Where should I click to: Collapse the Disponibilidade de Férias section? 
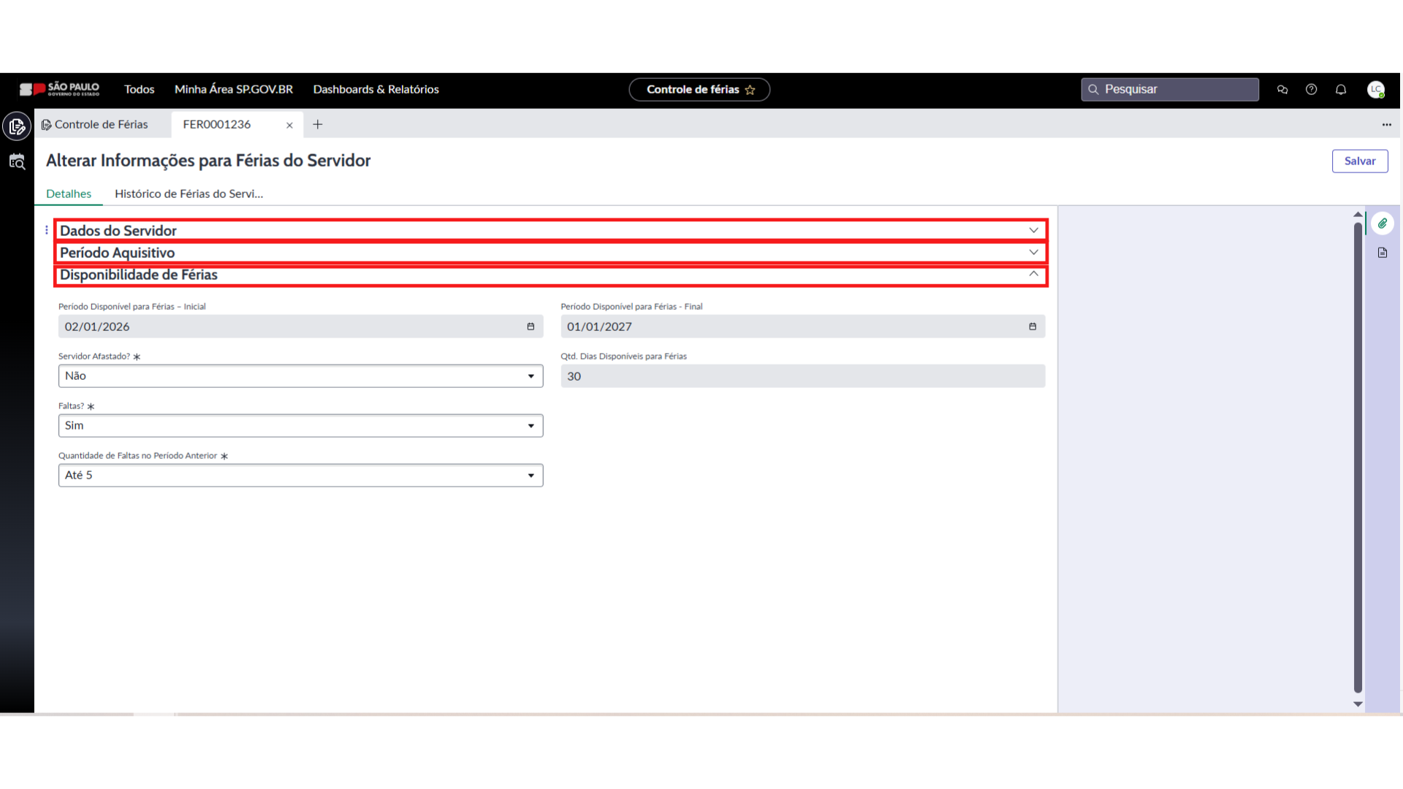(x=1033, y=274)
